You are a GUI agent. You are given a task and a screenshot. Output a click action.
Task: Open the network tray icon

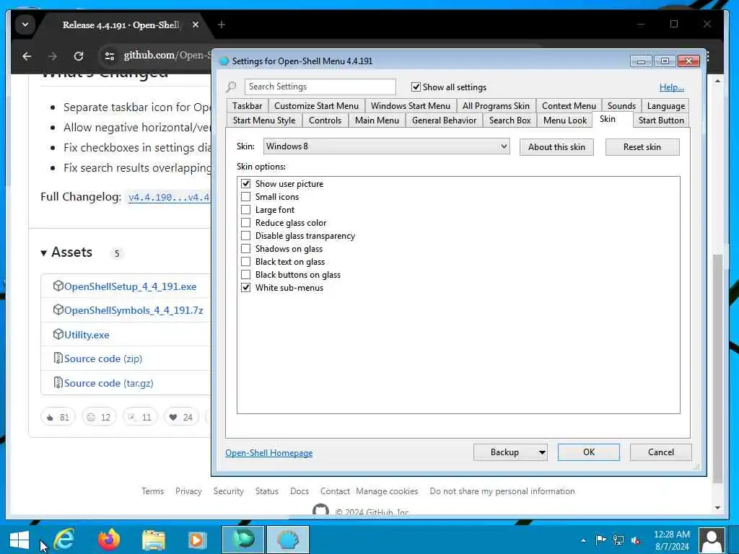point(618,540)
